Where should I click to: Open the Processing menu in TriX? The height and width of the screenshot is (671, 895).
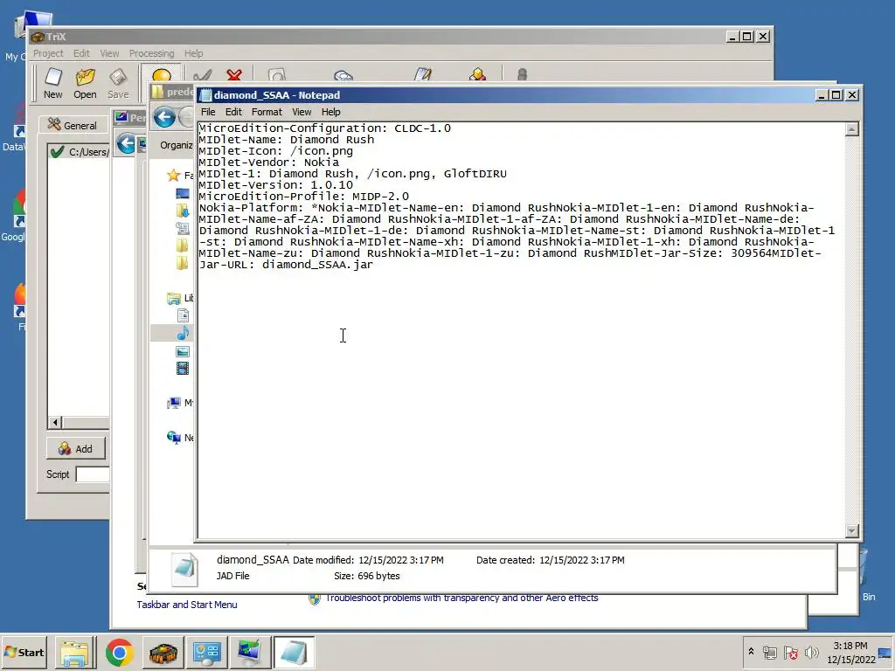(151, 53)
